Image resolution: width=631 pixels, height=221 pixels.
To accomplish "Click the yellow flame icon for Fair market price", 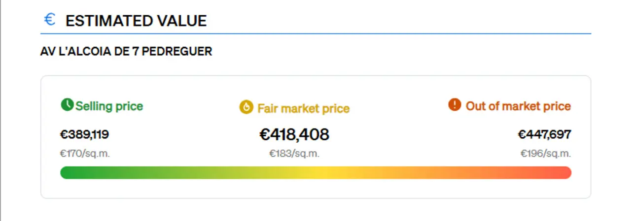I will [246, 107].
